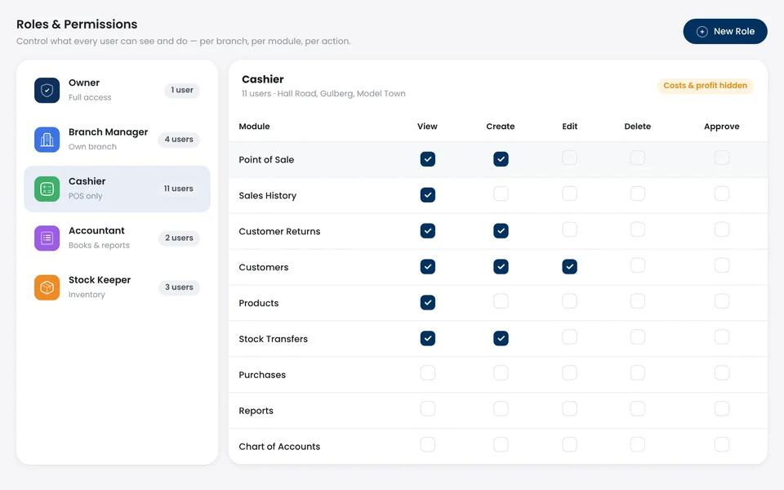Enable View for Purchases
Image resolution: width=784 pixels, height=490 pixels.
pyautogui.click(x=427, y=373)
